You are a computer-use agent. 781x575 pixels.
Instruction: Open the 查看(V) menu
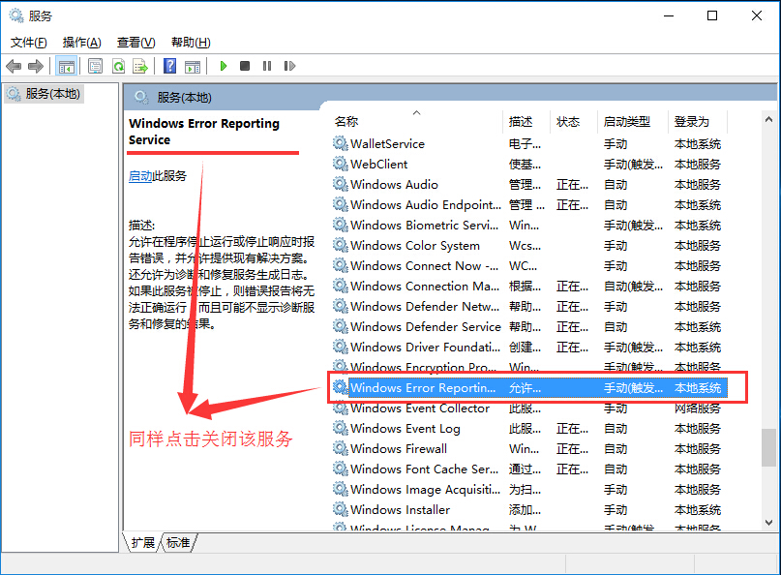(135, 43)
